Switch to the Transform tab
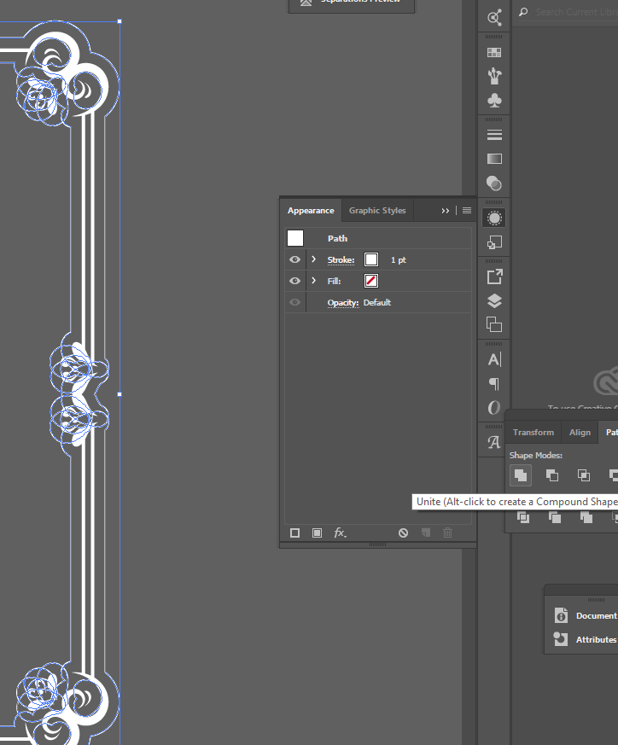This screenshot has height=745, width=618. 533,433
